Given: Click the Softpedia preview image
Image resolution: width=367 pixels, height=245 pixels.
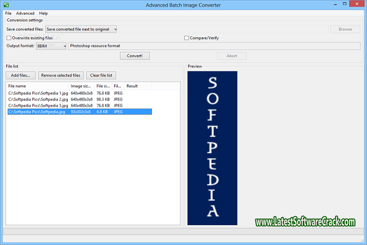Looking at the screenshot, I should tap(212, 148).
